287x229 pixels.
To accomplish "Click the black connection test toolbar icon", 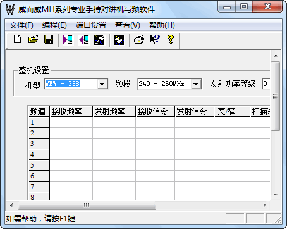I will 99,40.
